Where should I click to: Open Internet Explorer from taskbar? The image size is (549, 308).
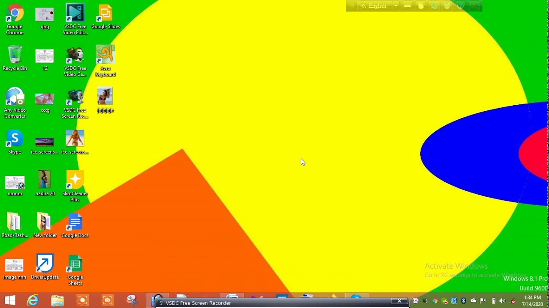point(33,301)
